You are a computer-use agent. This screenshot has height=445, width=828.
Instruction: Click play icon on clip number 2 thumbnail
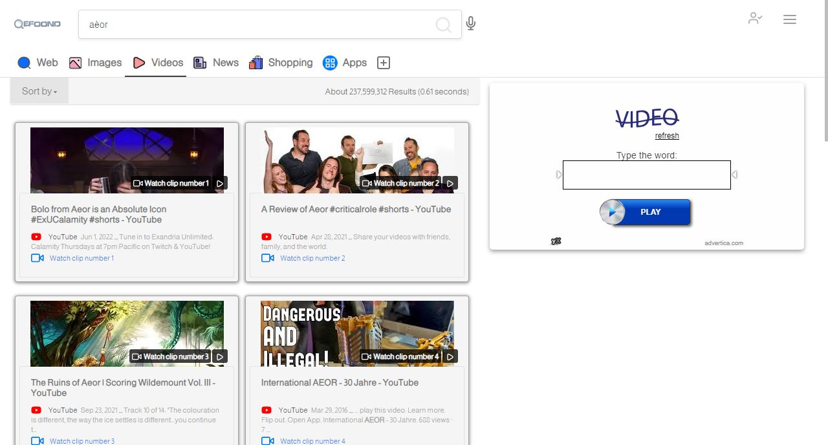click(450, 184)
